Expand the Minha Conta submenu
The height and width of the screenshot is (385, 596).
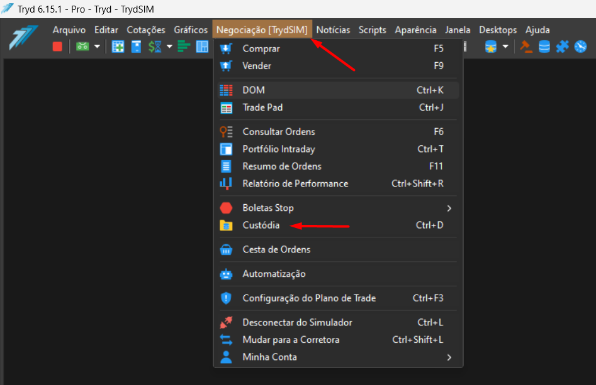338,357
